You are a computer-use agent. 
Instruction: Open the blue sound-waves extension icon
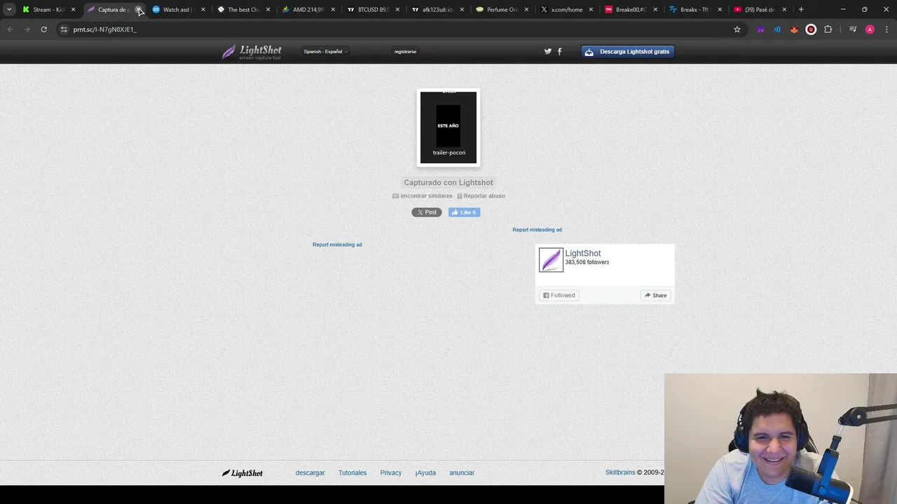777,29
